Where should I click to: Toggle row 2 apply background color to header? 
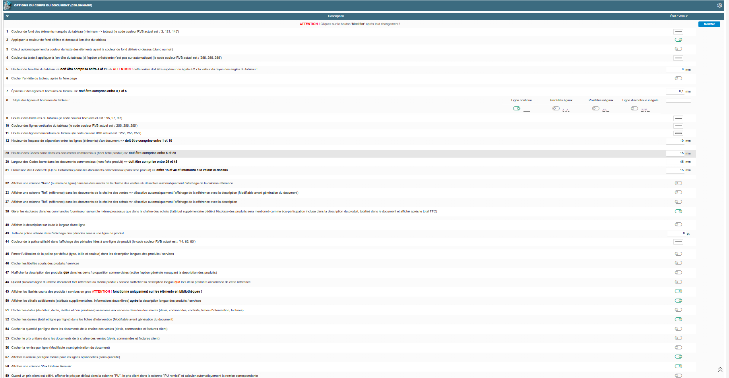[679, 40]
